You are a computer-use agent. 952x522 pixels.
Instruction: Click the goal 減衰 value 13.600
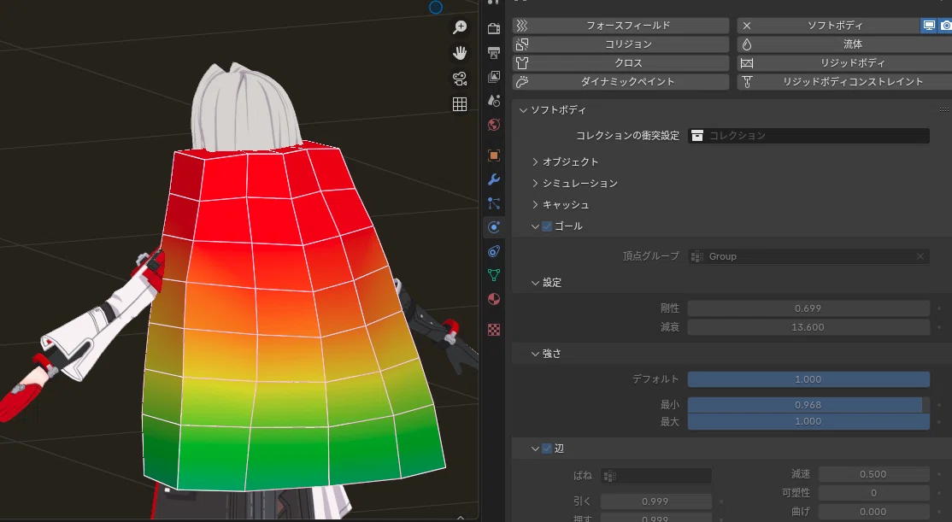[808, 327]
